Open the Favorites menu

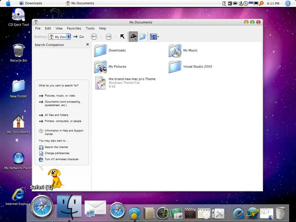coord(74,28)
